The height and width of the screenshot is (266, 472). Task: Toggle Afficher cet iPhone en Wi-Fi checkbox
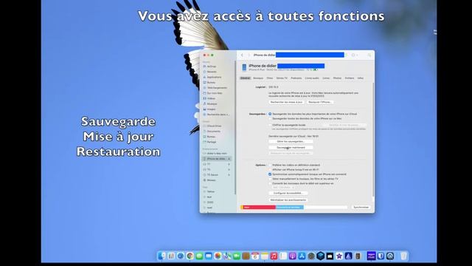pos(270,170)
